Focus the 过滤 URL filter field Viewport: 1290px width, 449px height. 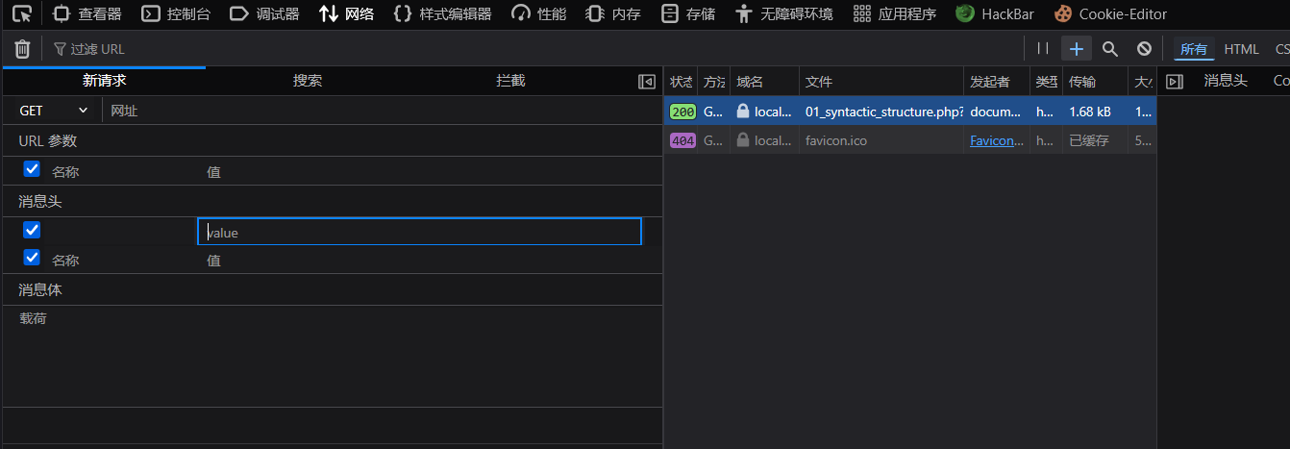533,49
